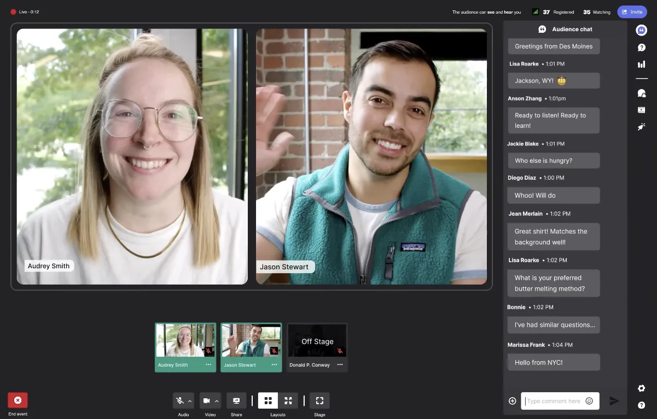Viewport: 657px width, 419px height.
Task: Click the name Diego Diaz in chat
Action: [x=522, y=178]
